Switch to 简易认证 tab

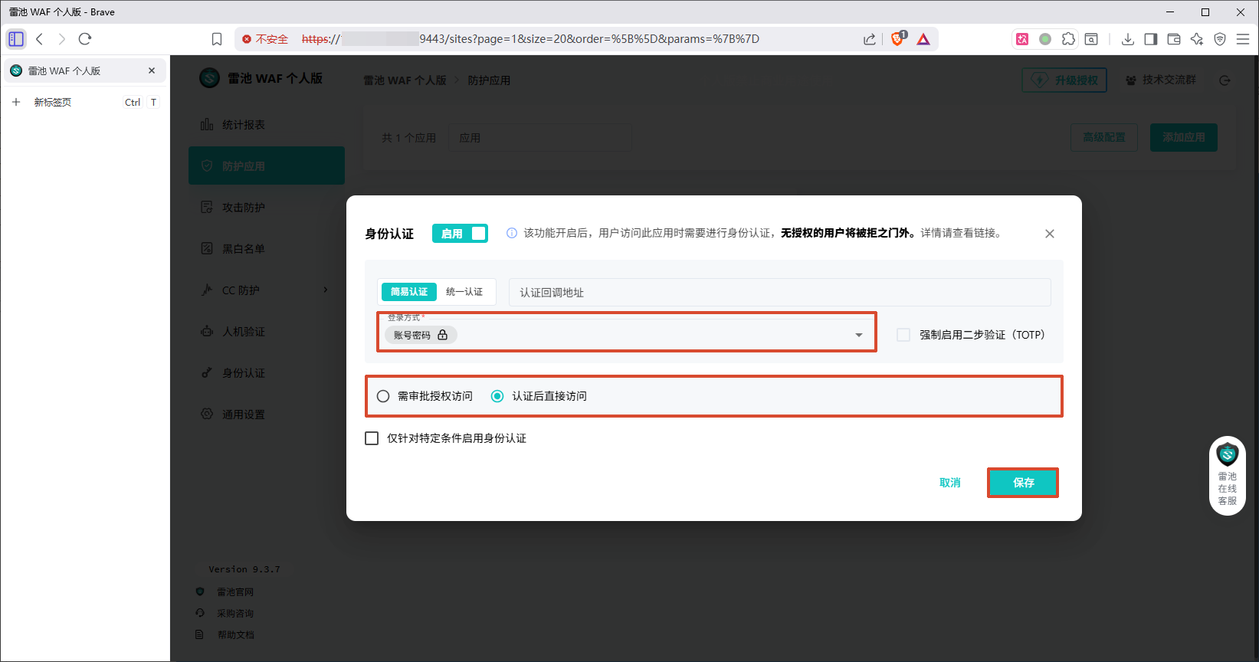[x=409, y=292]
